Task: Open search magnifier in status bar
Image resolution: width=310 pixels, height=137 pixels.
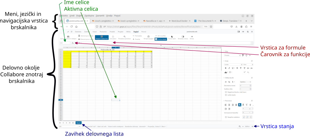Action: 240,126
